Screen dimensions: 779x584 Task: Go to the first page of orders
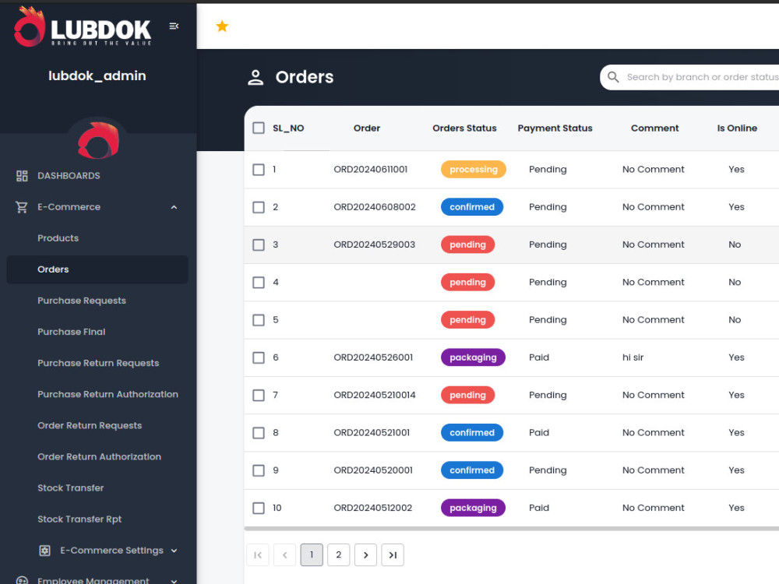pos(258,554)
